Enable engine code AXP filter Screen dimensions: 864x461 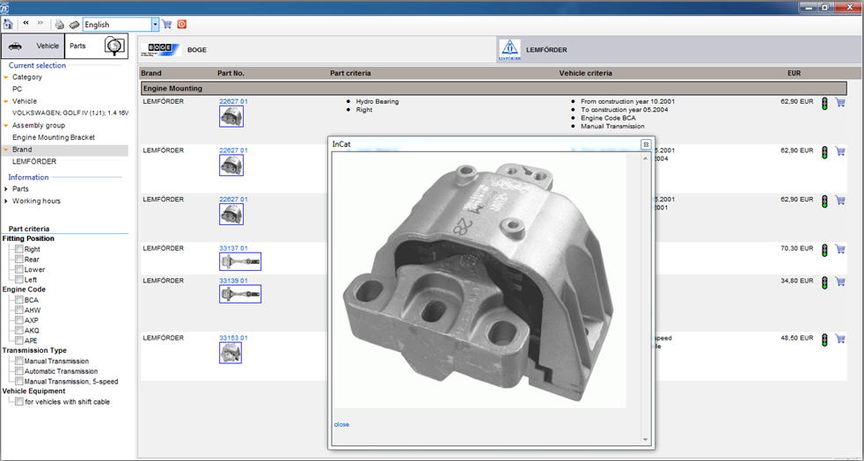pyautogui.click(x=19, y=320)
